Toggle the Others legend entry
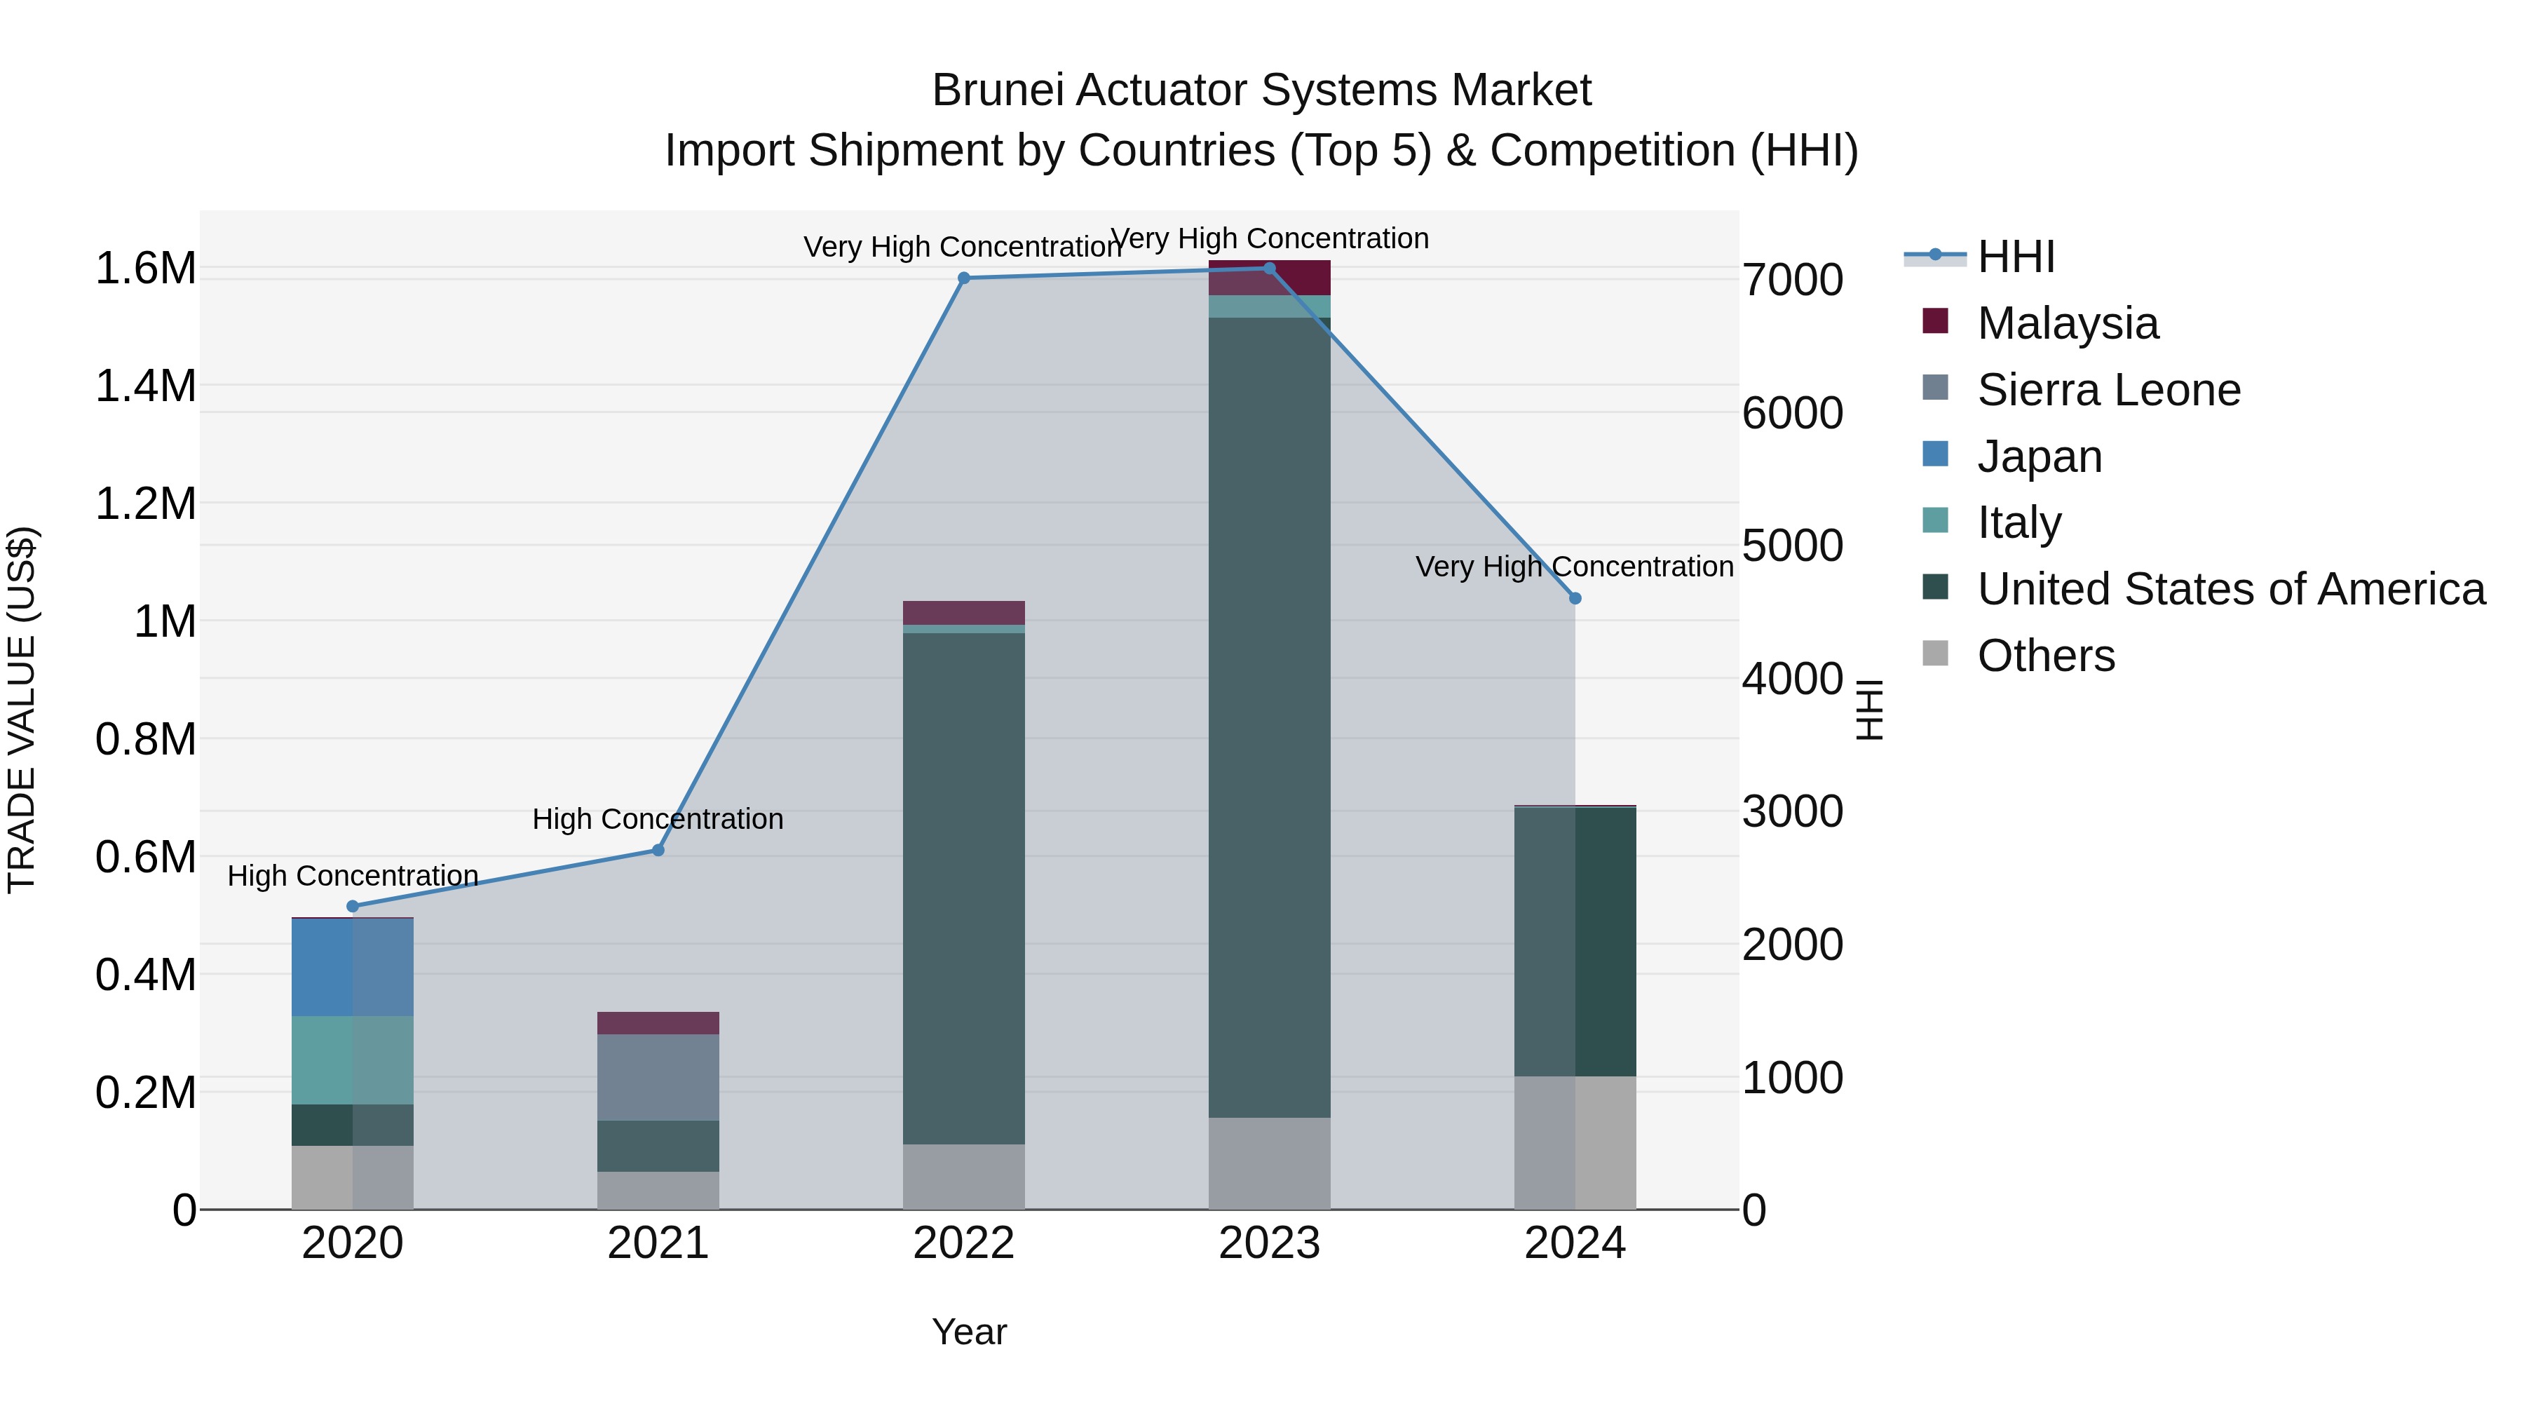Viewport: 2524px width, 1420px height. point(2018,656)
